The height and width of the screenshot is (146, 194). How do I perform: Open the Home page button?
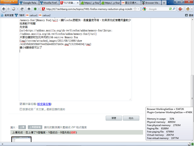(29, 9)
